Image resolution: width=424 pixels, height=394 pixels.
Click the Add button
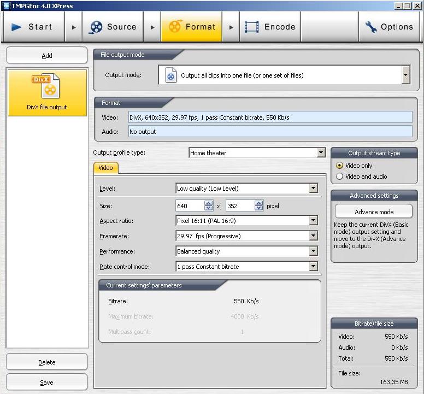tap(47, 55)
